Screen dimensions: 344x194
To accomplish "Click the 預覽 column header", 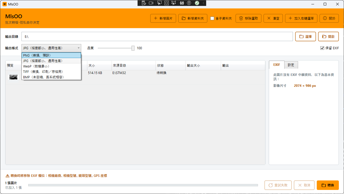I will 14,66.
